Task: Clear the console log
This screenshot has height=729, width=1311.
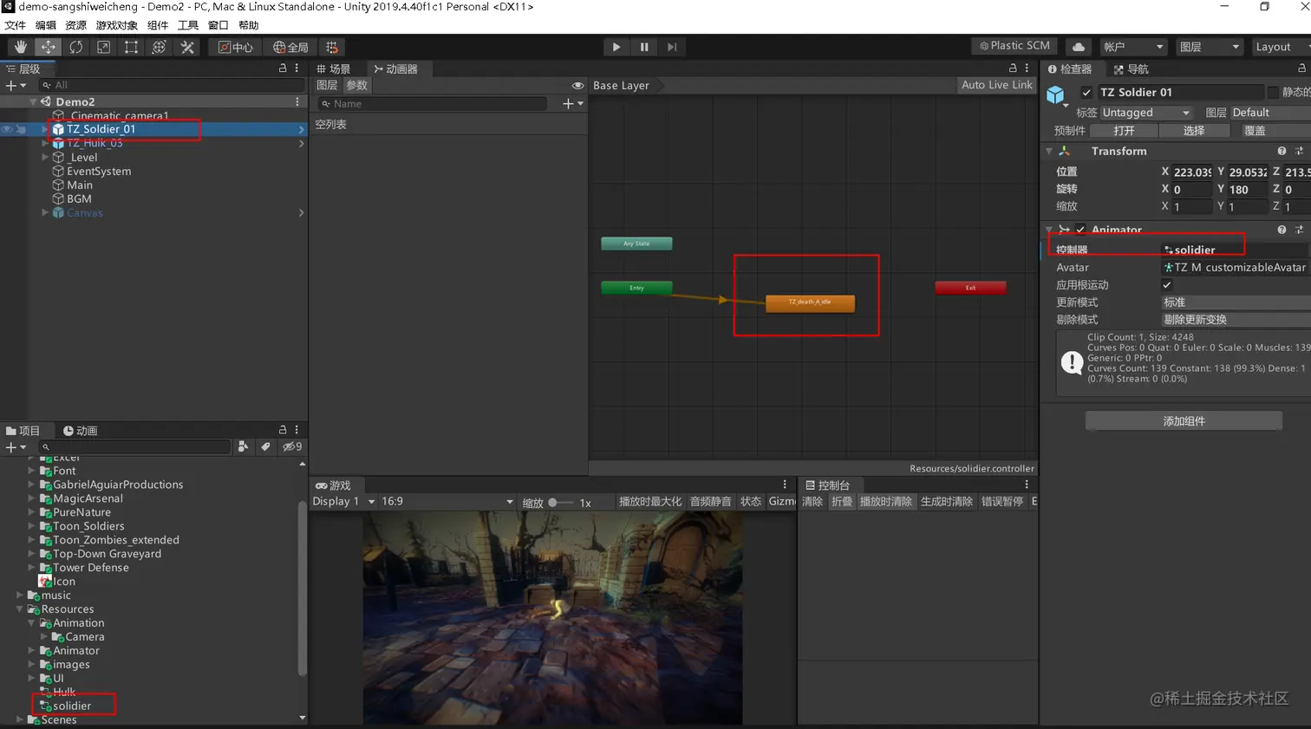Action: [x=812, y=502]
